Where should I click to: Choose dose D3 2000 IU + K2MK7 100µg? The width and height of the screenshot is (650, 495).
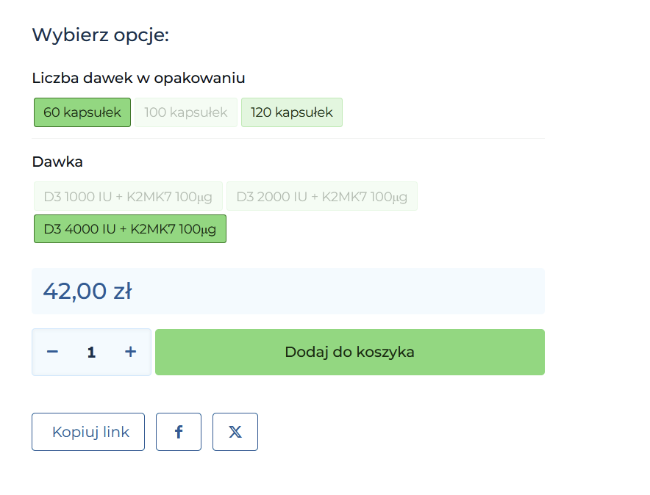pos(322,196)
